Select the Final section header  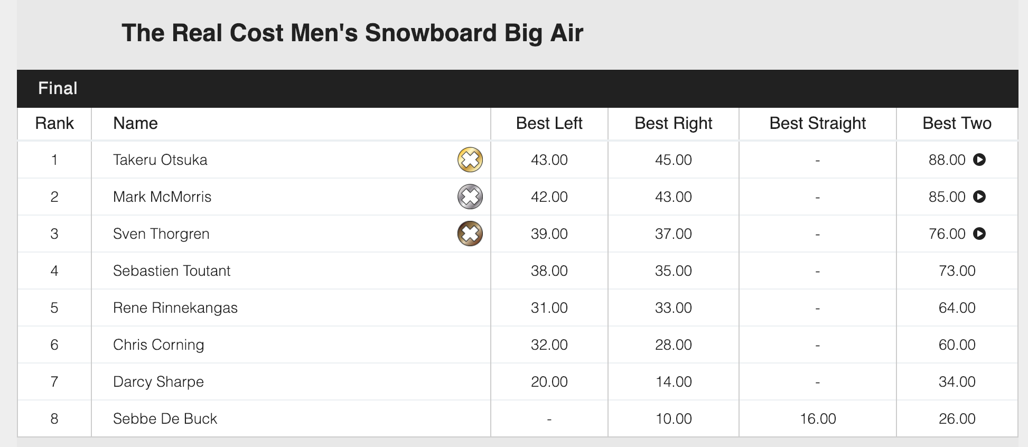coord(517,88)
